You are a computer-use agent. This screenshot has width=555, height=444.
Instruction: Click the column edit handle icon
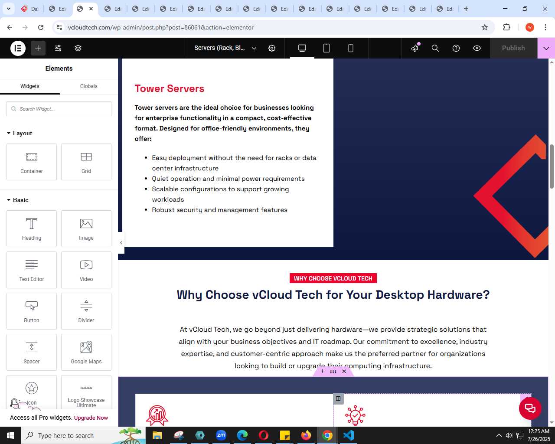click(x=338, y=398)
